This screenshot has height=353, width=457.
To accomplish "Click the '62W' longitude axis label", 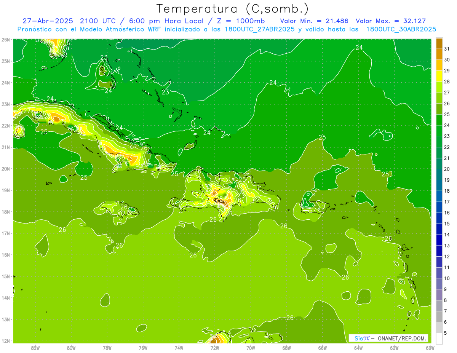I will (394, 348).
